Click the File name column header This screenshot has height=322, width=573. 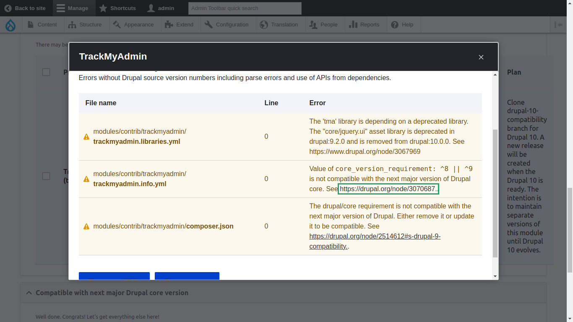pyautogui.click(x=101, y=103)
